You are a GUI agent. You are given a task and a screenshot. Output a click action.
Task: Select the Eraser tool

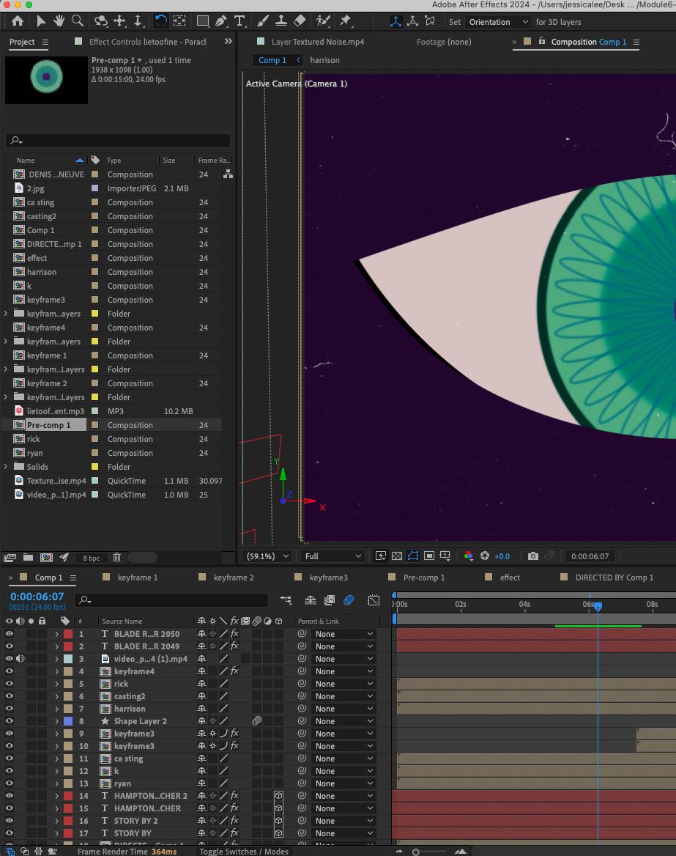[300, 21]
